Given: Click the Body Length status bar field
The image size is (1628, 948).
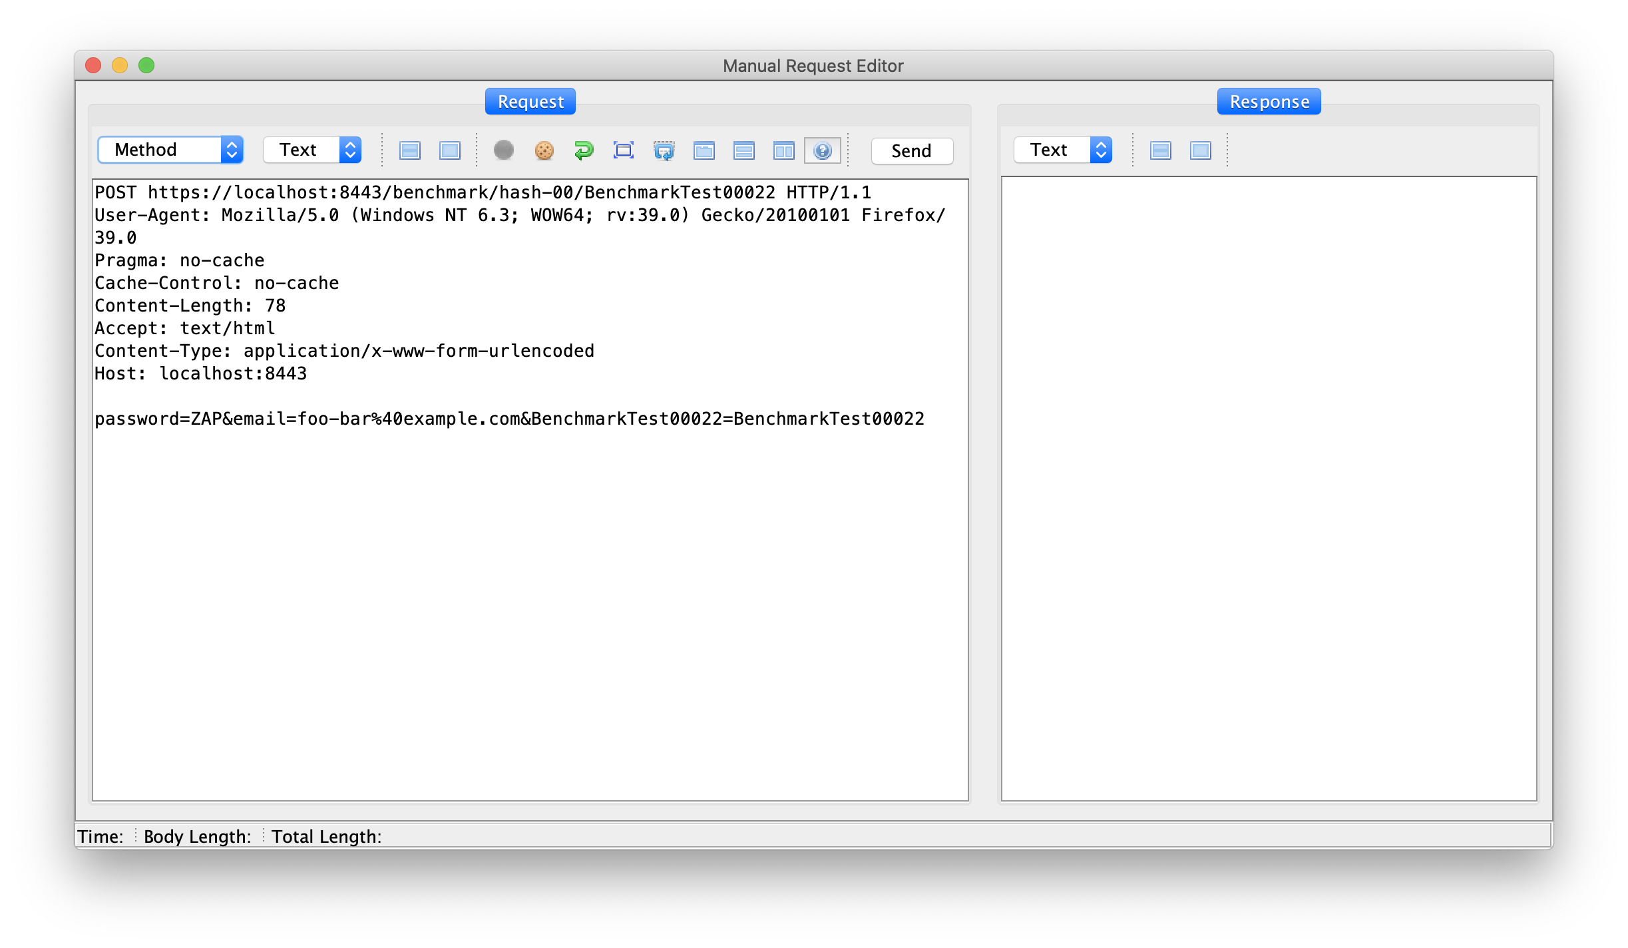Looking at the screenshot, I should tap(197, 837).
